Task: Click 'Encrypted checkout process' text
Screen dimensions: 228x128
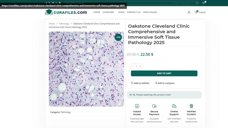Action: click(154, 120)
